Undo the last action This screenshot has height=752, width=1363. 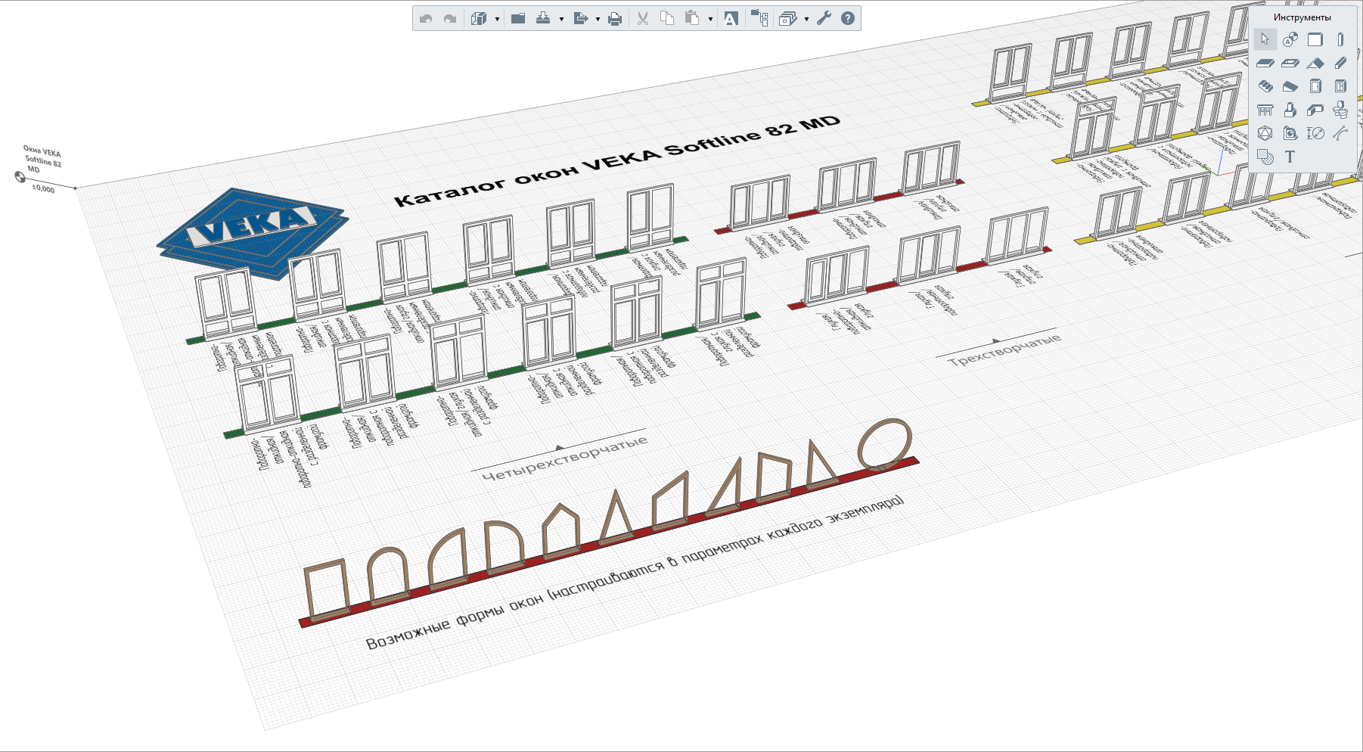(426, 19)
